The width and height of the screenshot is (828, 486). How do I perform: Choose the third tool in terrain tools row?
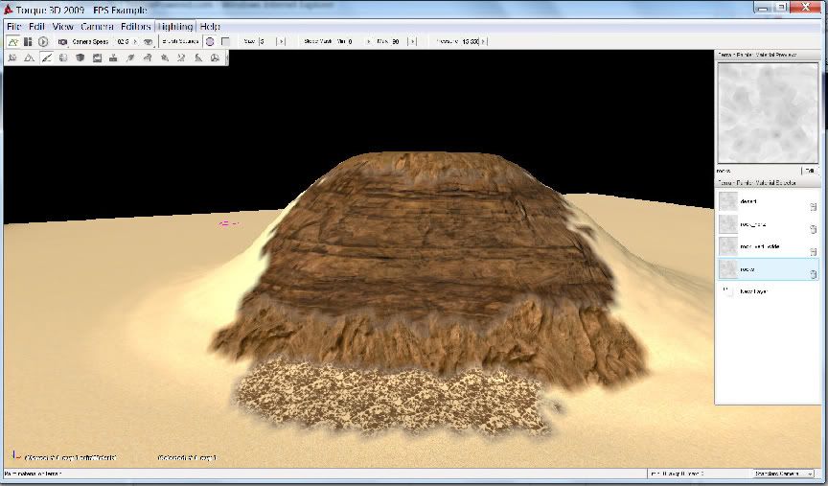tap(46, 58)
